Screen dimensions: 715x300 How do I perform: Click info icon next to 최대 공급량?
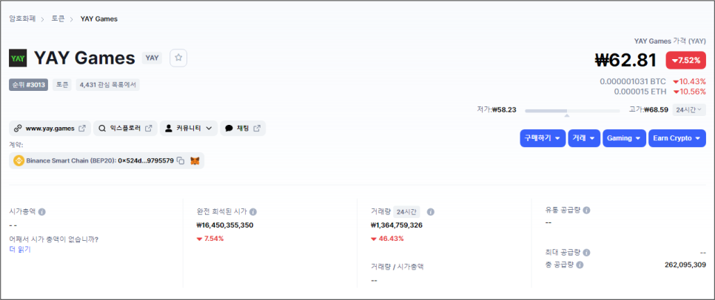(587, 252)
